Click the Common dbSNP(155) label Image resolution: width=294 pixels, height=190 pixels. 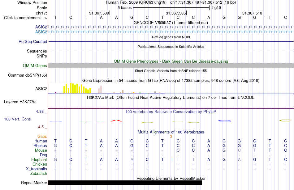click(28, 75)
